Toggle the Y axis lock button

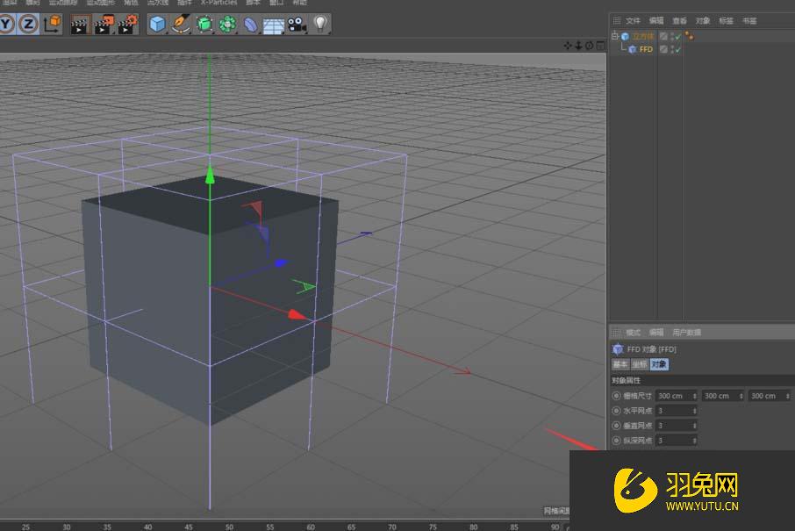tap(7, 24)
